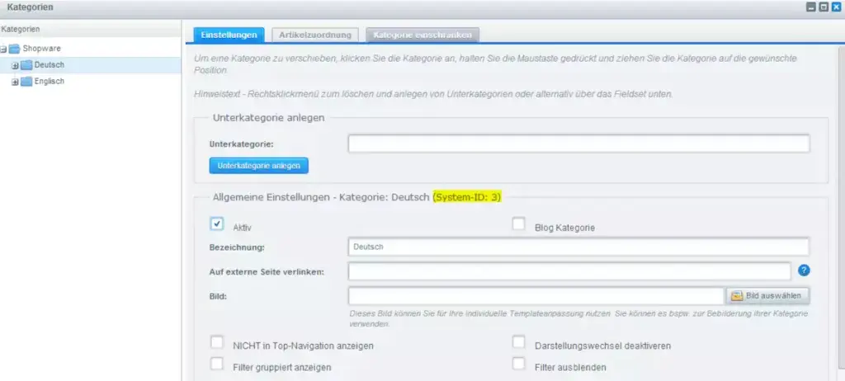
Task: Enable Filter gruppiert anzeigen checkbox
Action: tap(217, 364)
